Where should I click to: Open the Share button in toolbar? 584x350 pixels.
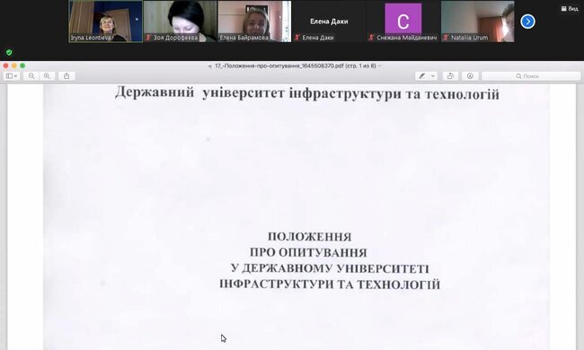[x=66, y=76]
